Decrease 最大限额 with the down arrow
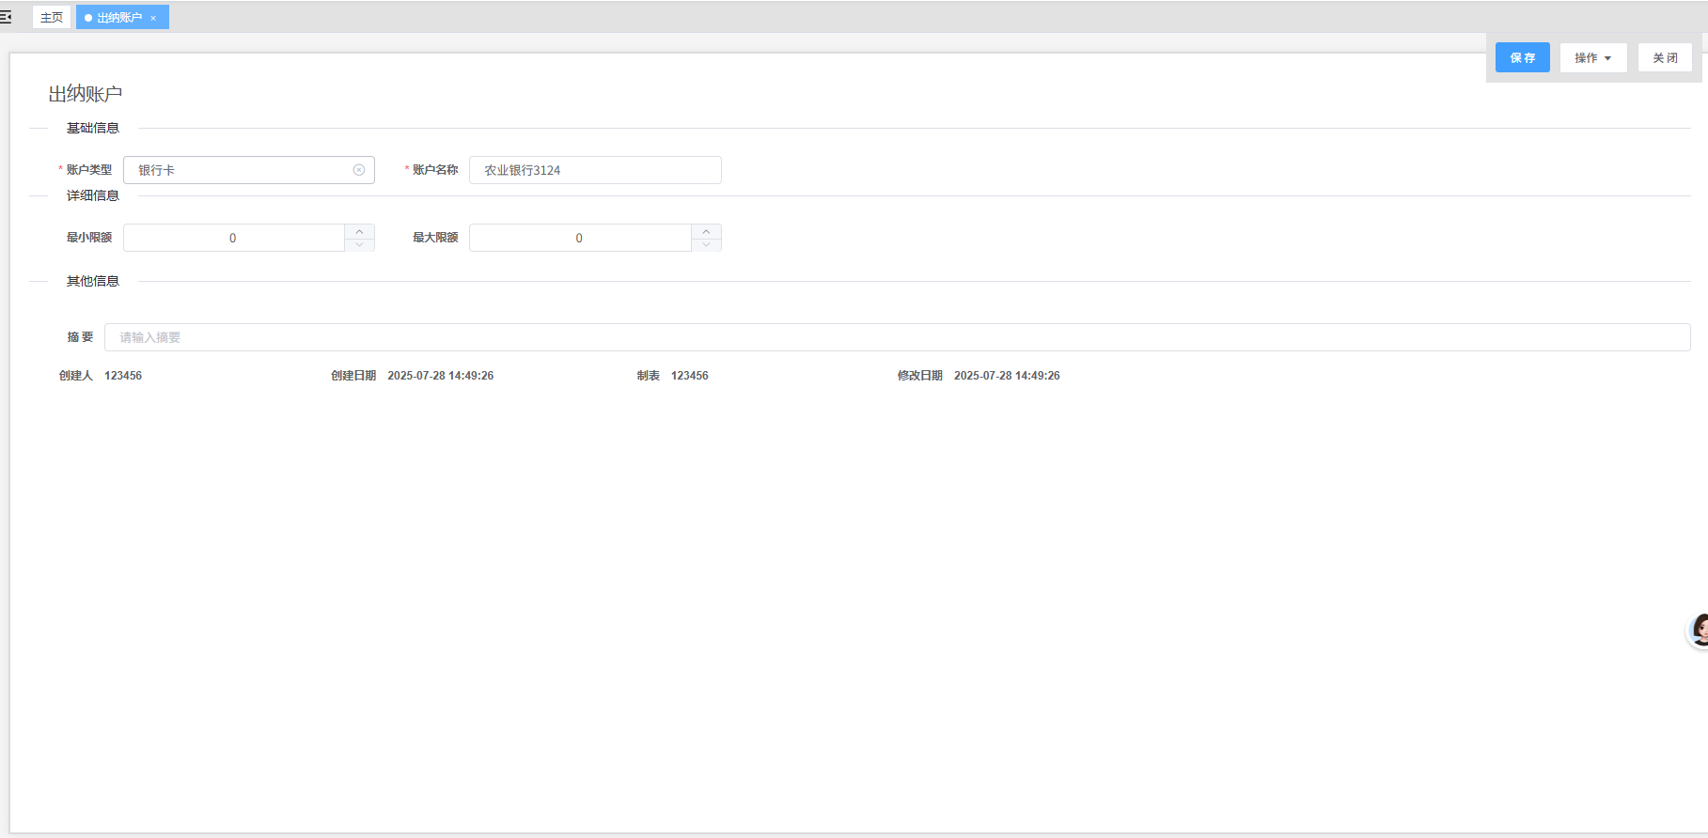 pyautogui.click(x=706, y=245)
